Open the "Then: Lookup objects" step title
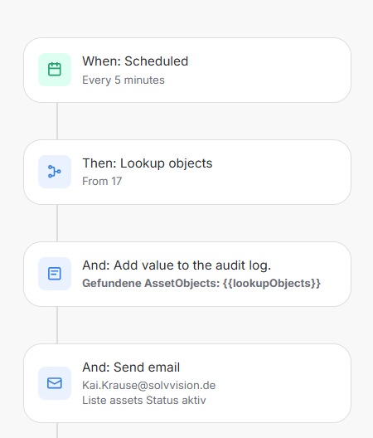This screenshot has width=373, height=438. [x=148, y=163]
